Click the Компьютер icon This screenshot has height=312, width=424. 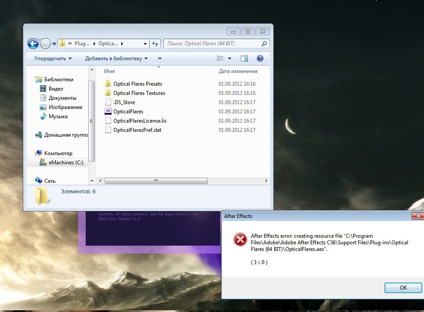[39, 153]
